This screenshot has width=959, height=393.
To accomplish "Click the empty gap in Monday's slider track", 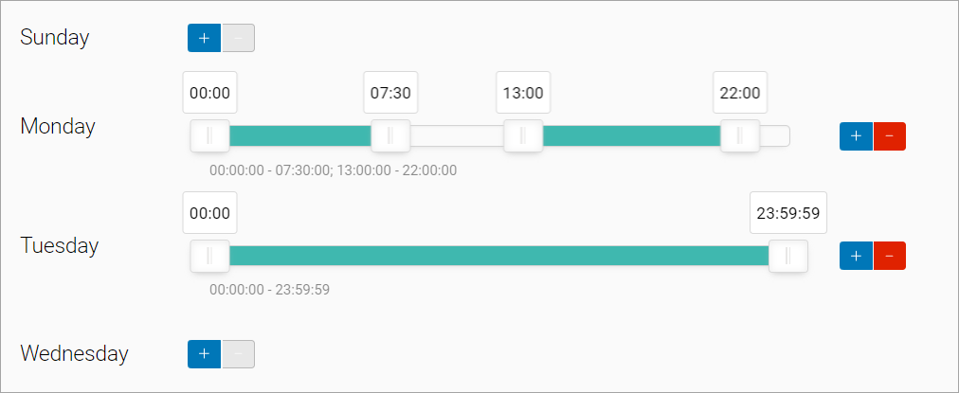I will point(456,136).
